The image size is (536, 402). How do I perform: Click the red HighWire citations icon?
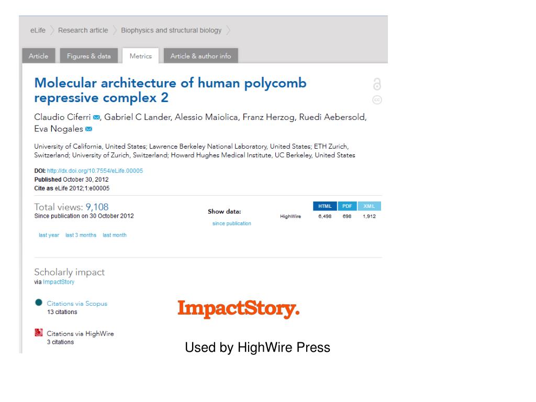39,332
